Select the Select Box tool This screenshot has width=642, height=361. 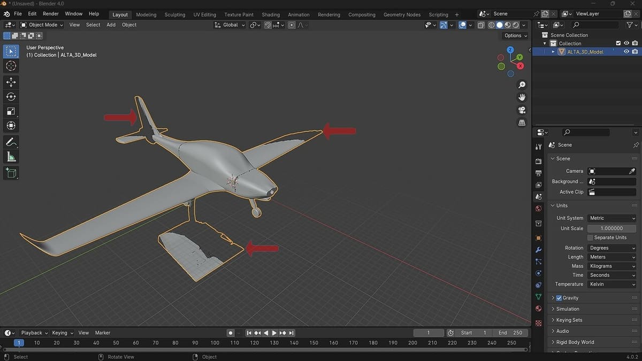[x=11, y=51]
